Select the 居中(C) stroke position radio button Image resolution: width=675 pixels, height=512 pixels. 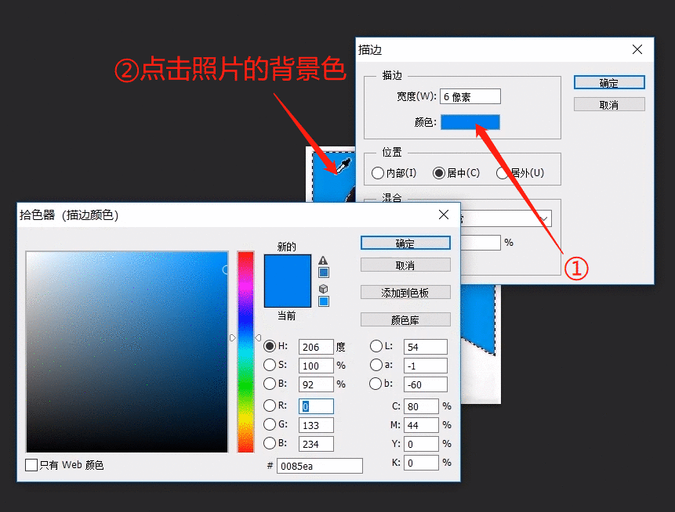438,174
